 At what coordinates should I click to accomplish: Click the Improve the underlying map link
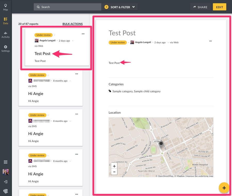(200, 176)
